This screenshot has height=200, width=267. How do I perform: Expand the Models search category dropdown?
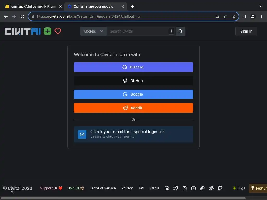tap(93, 31)
